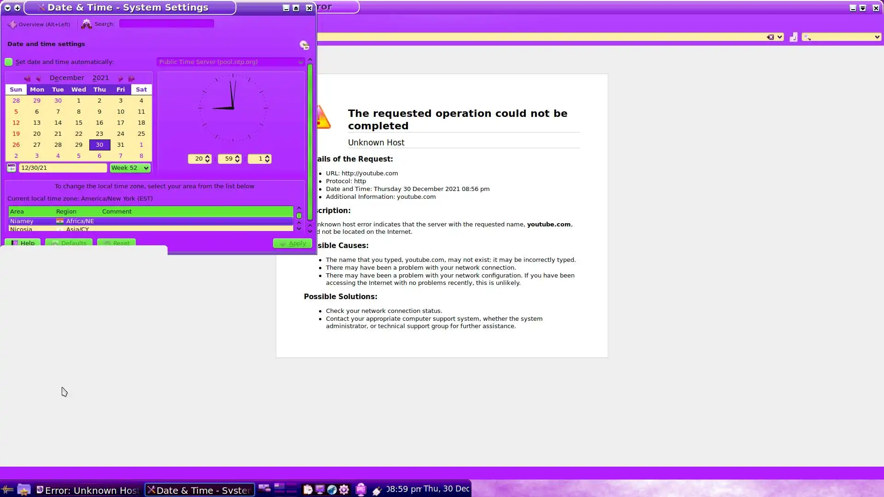Screen dimensions: 884x497
Task: Expand the Public Time Server dropdown
Action: point(230,62)
